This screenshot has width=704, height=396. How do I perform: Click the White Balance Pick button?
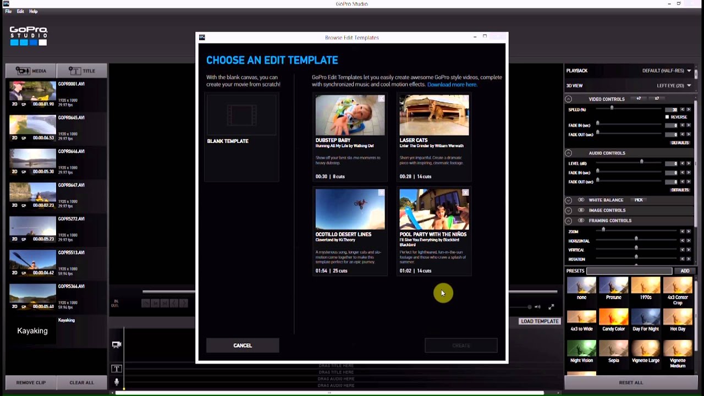pyautogui.click(x=639, y=200)
